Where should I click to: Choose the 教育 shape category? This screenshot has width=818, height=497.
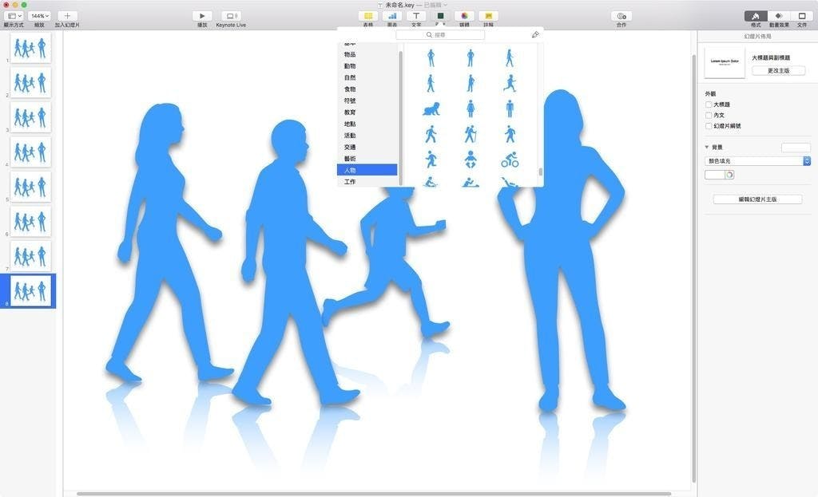[x=367, y=112]
